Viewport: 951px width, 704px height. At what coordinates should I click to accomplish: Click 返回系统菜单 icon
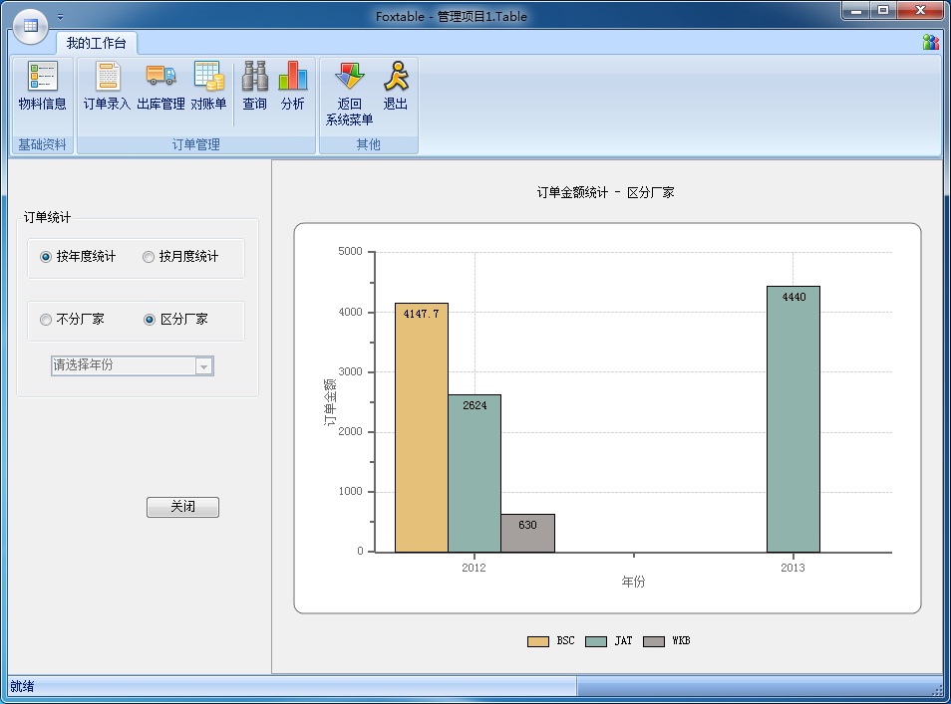(x=349, y=94)
